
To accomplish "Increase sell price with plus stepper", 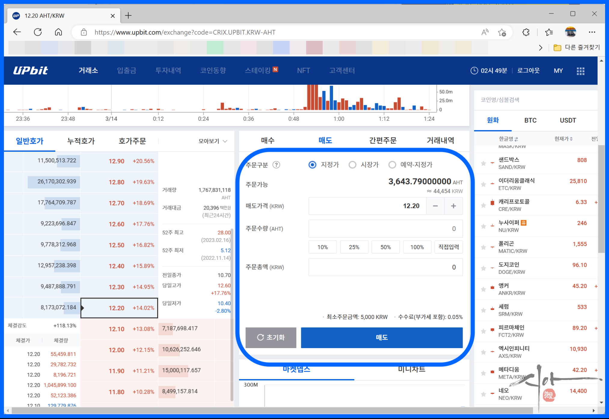I will [453, 206].
